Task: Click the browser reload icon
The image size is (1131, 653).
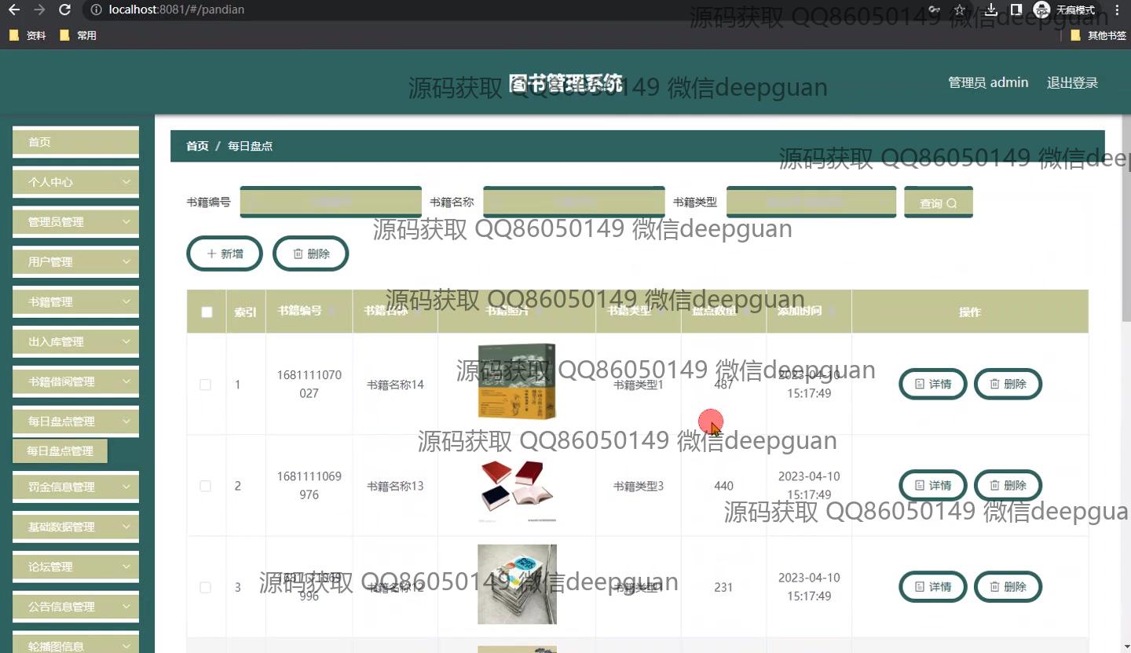Action: pyautogui.click(x=64, y=10)
